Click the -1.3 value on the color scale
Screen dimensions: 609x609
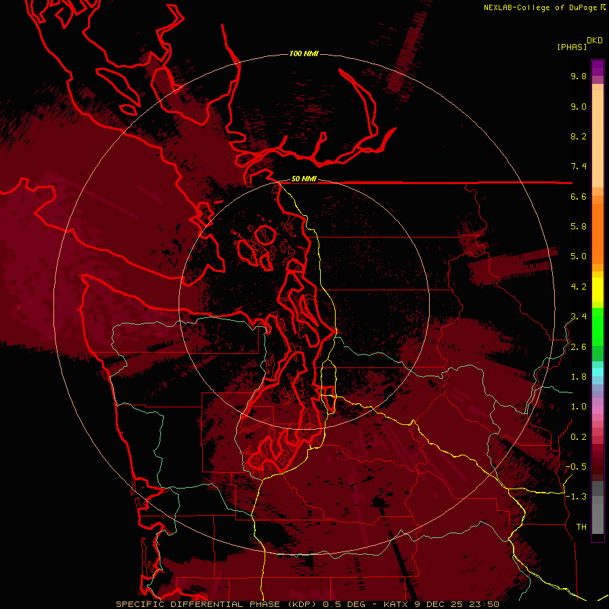point(576,497)
